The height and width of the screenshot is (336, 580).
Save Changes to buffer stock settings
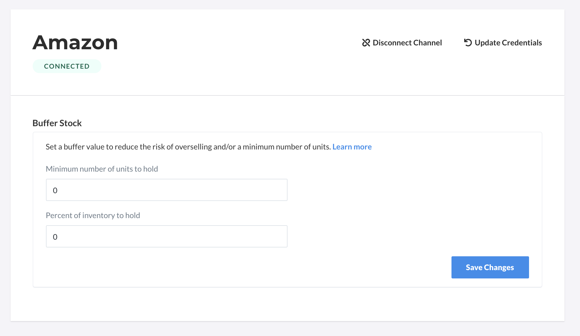pos(490,267)
